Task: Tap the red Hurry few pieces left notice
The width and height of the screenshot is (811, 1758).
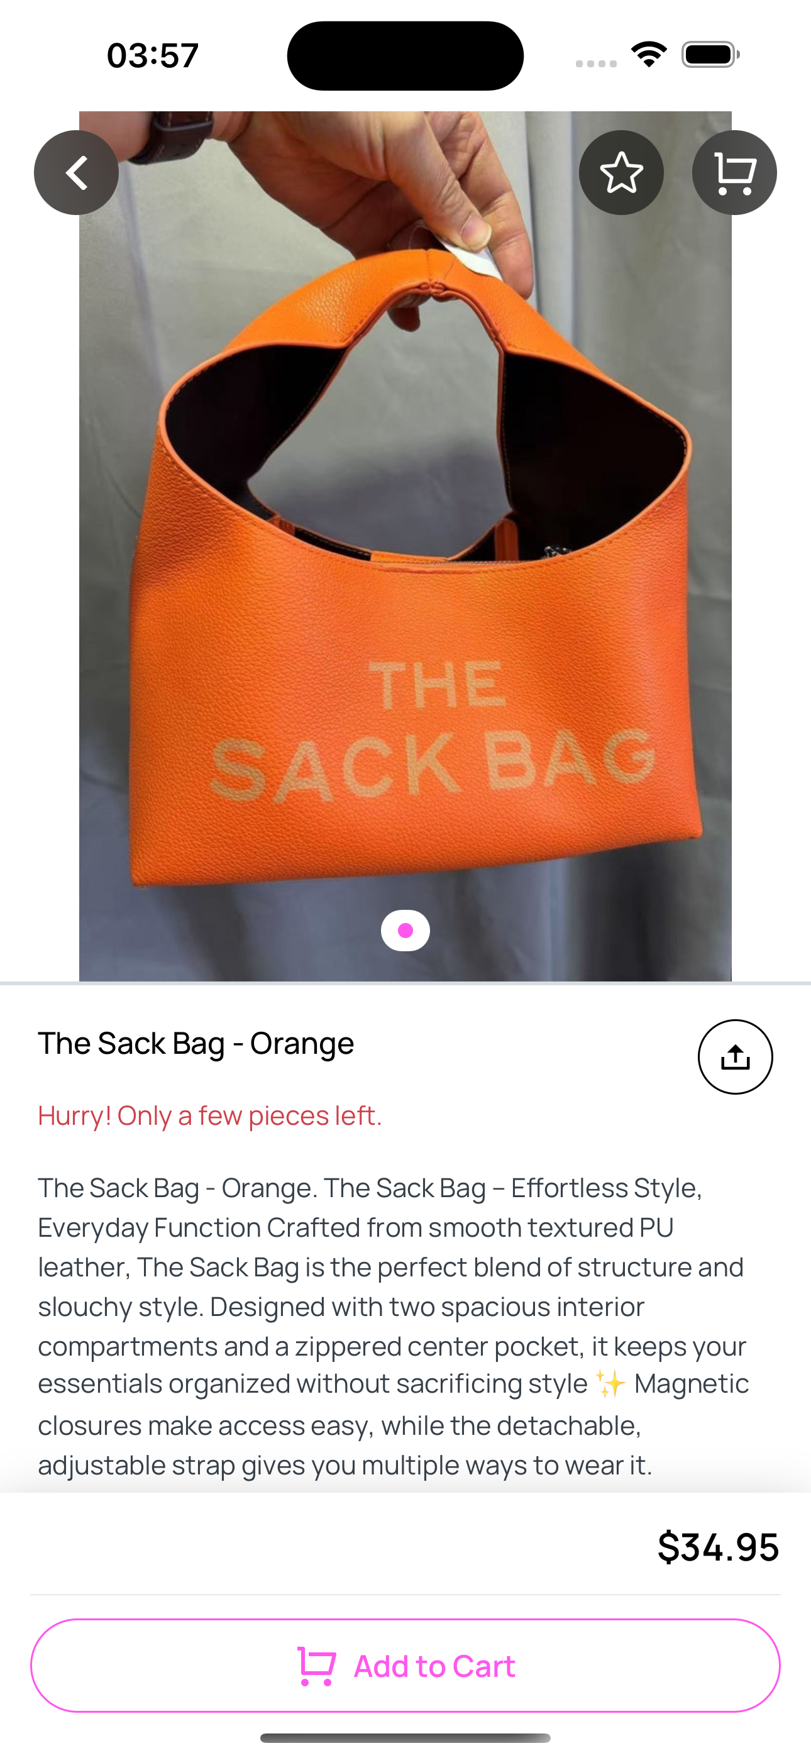Action: [209, 1116]
